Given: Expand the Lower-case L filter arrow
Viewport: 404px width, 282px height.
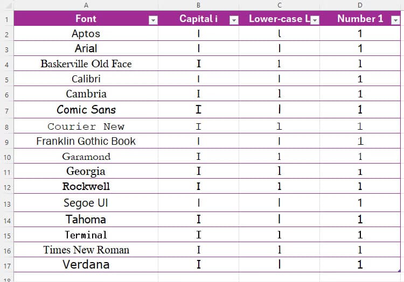Looking at the screenshot, I should [315, 20].
